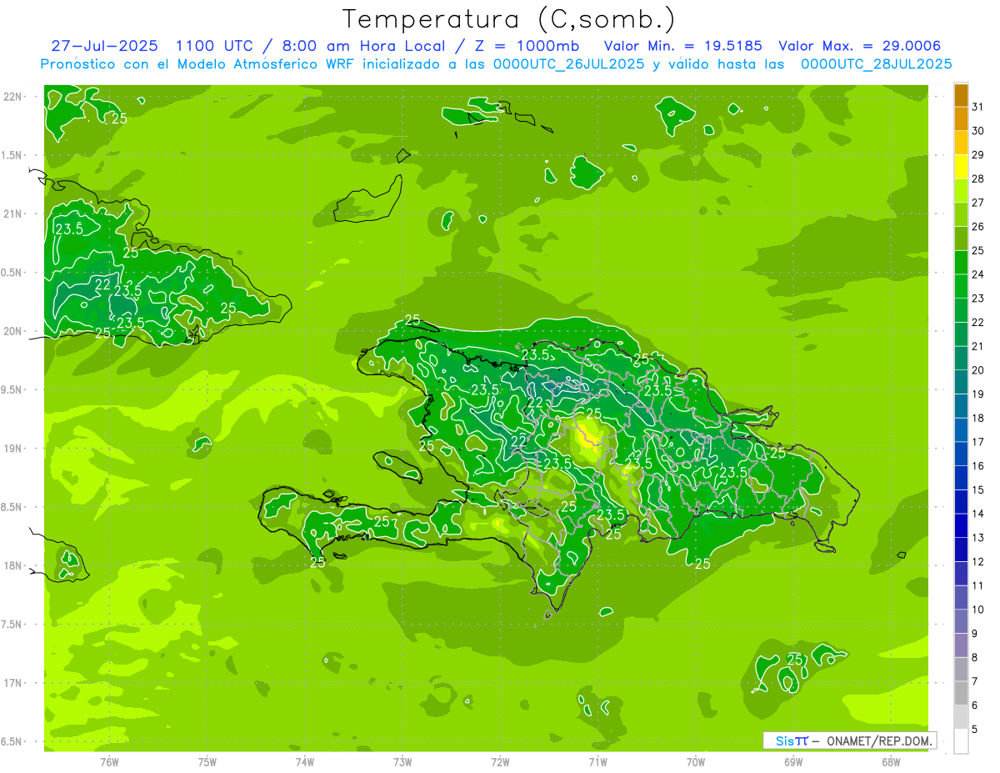Viewport: 1000px width, 773px height.
Task: Click the "18N" latitude axis label
Action: coord(13,565)
